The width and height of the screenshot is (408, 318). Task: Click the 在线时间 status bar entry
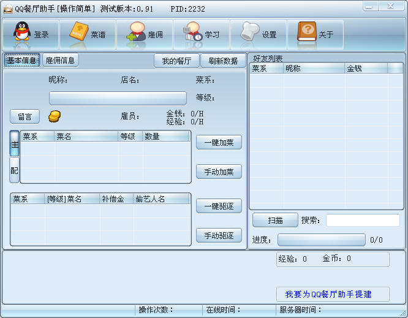click(239, 309)
